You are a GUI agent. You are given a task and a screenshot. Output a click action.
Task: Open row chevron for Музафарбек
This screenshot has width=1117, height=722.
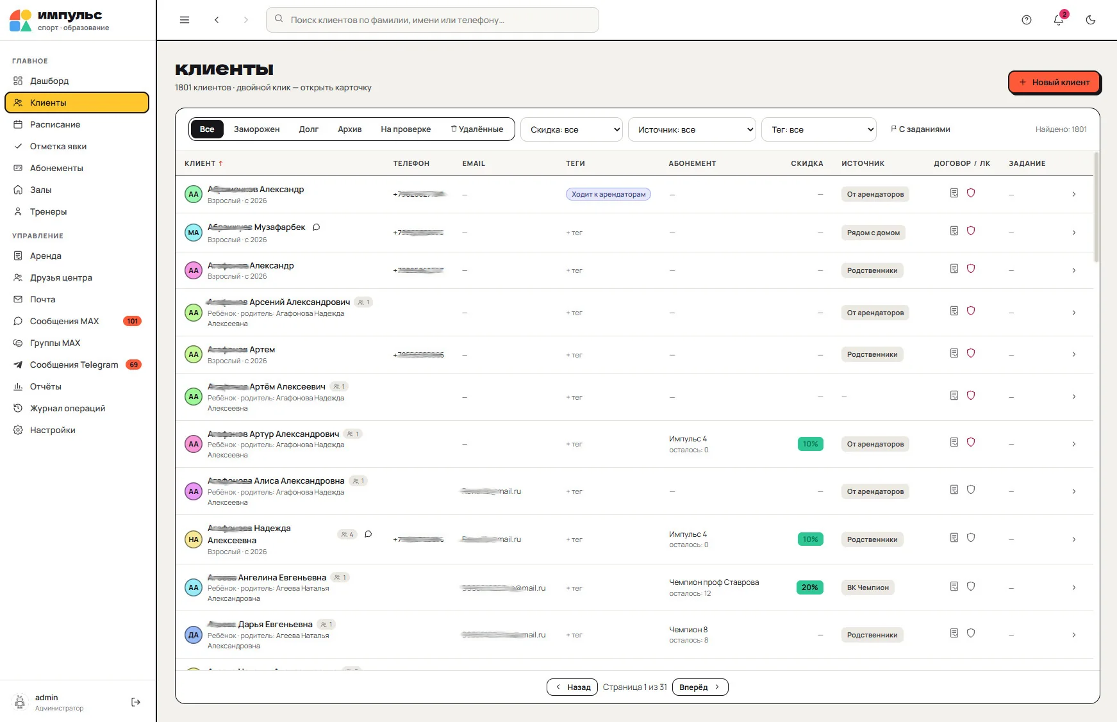pos(1074,233)
